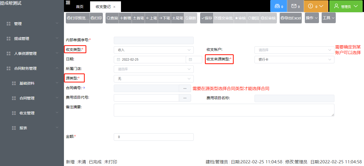This screenshot has width=364, height=166.
Task: Click the 保存 save button
Action: (207, 18)
